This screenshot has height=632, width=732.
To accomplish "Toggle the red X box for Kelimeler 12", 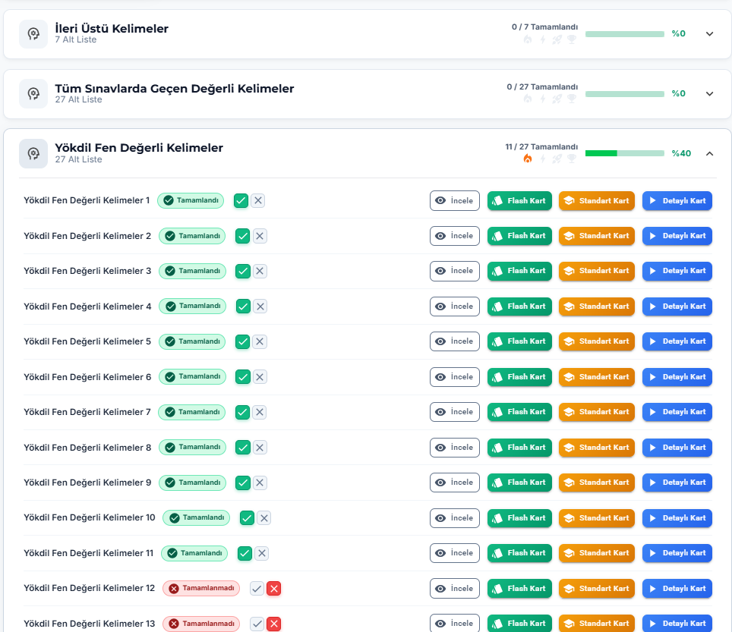I will [274, 589].
